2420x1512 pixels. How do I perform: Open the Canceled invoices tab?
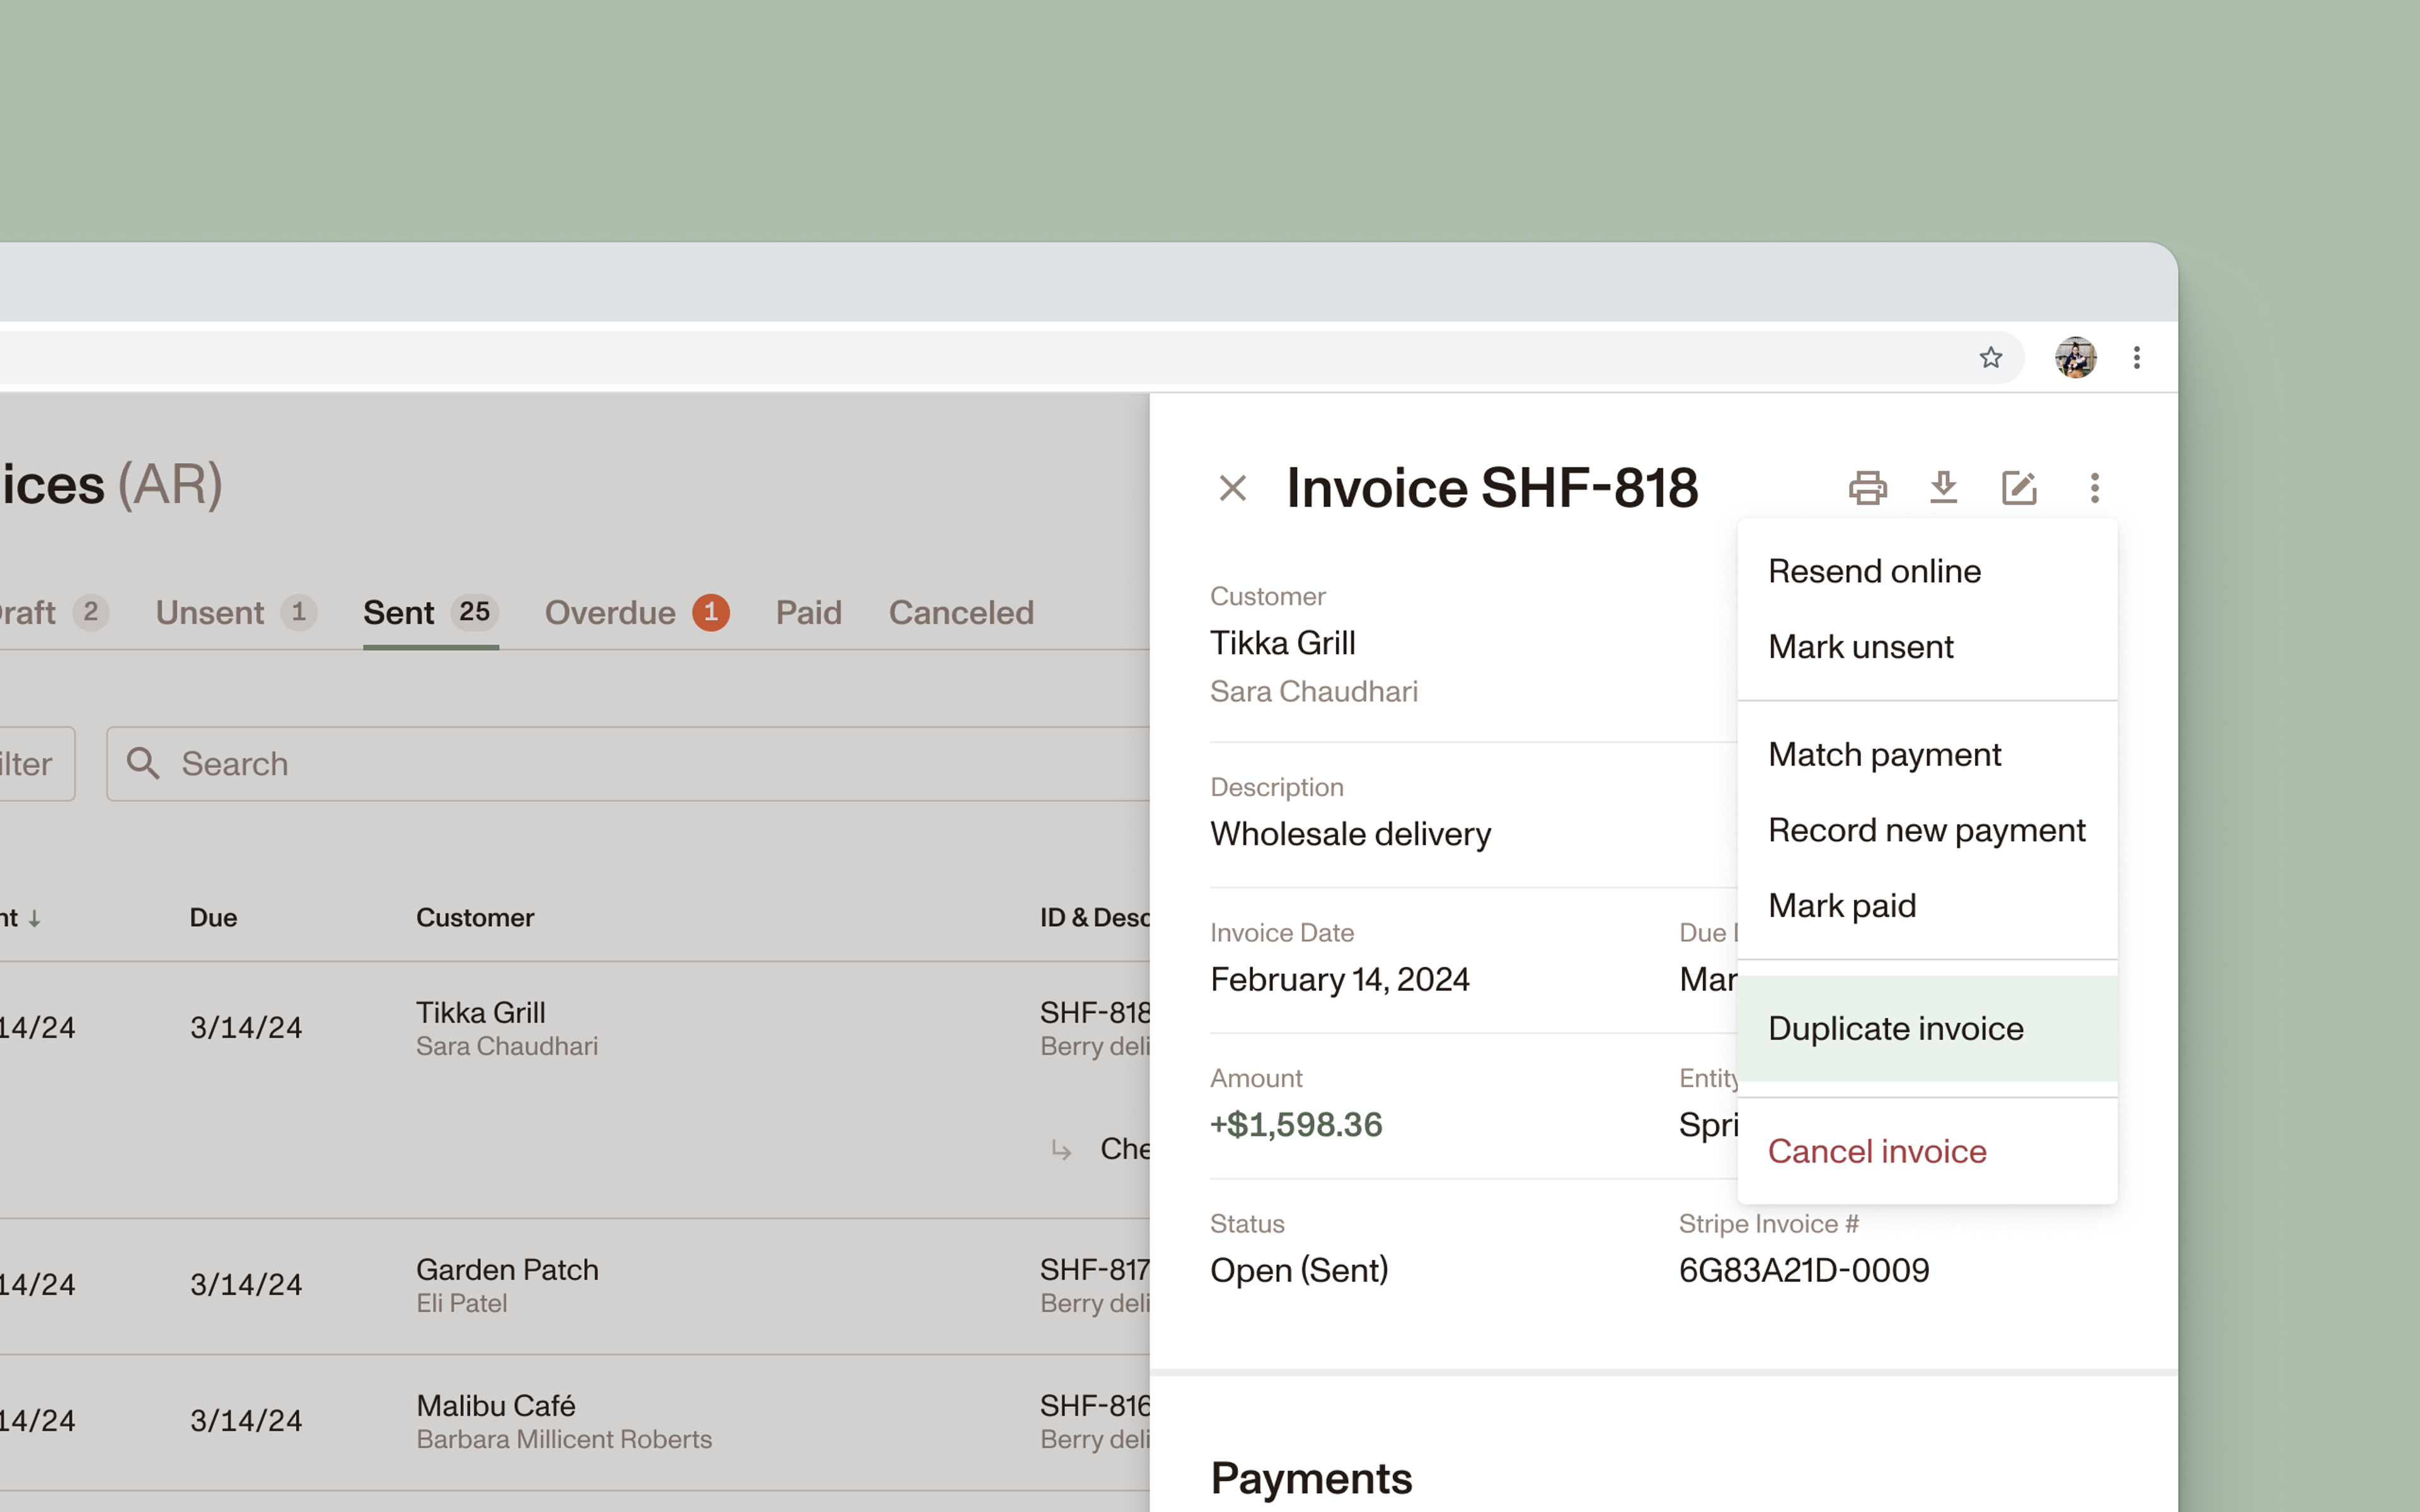click(960, 613)
